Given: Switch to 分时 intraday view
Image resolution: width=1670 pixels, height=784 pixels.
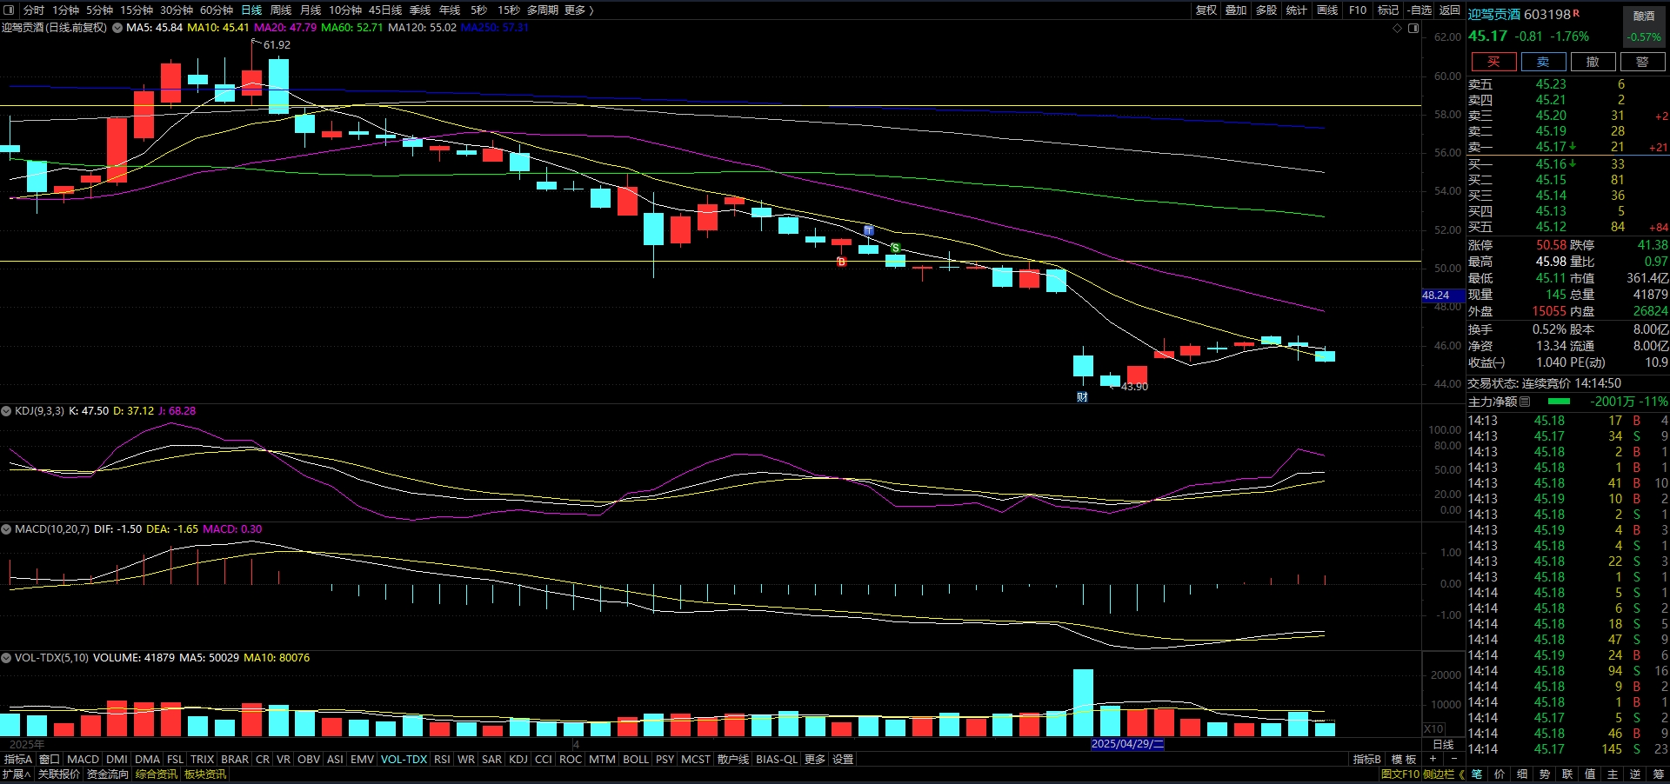Looking at the screenshot, I should point(34,10).
